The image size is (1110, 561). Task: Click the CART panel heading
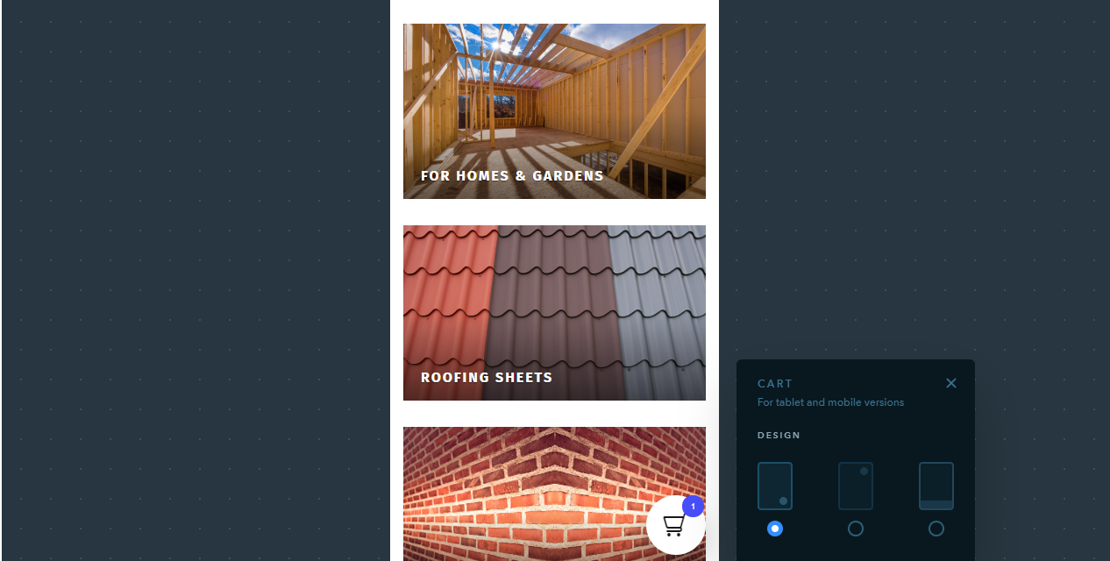tap(775, 384)
